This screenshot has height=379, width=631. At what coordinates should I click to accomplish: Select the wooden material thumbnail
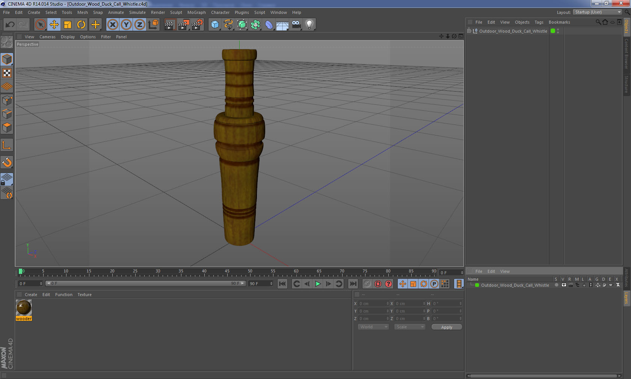[24, 308]
